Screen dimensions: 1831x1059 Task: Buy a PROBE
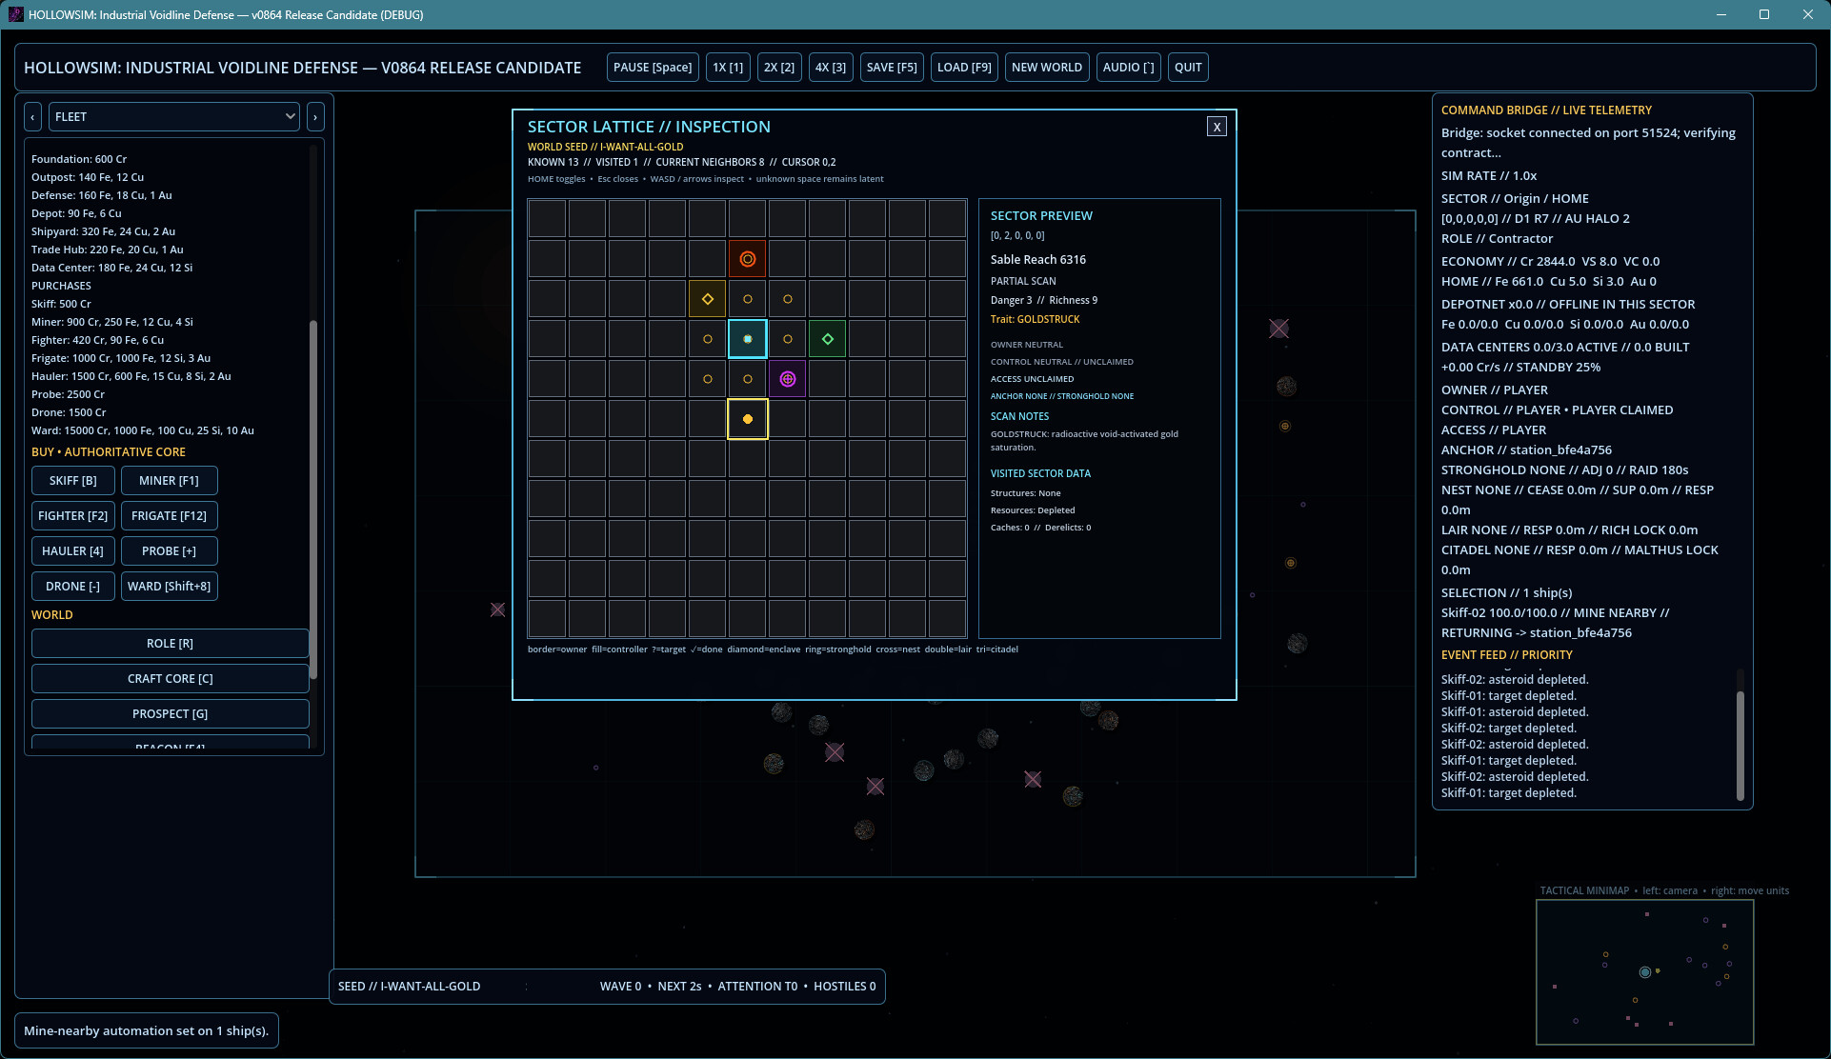[170, 551]
